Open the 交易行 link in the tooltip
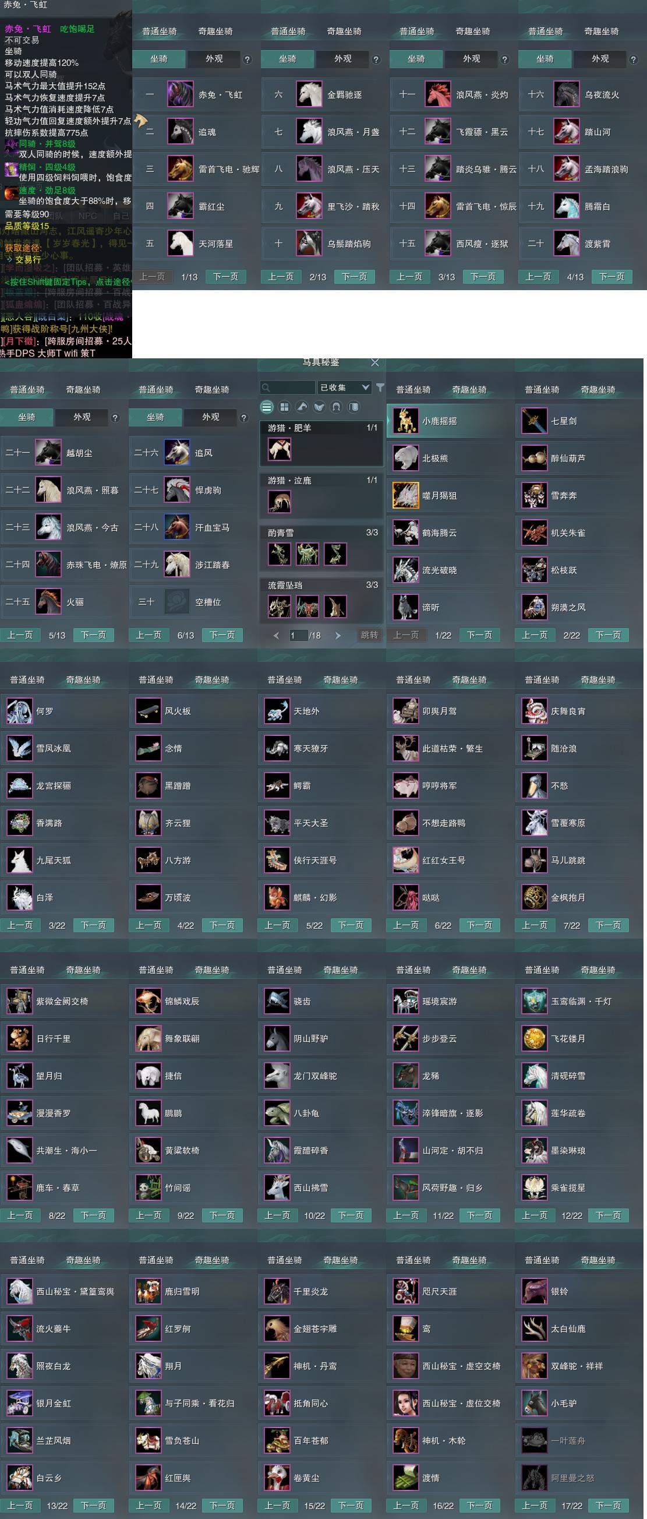 [x=28, y=259]
